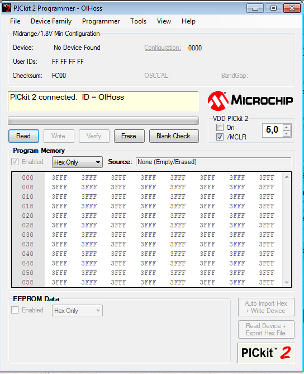Click the program memory scroll down arrow

click(x=287, y=282)
